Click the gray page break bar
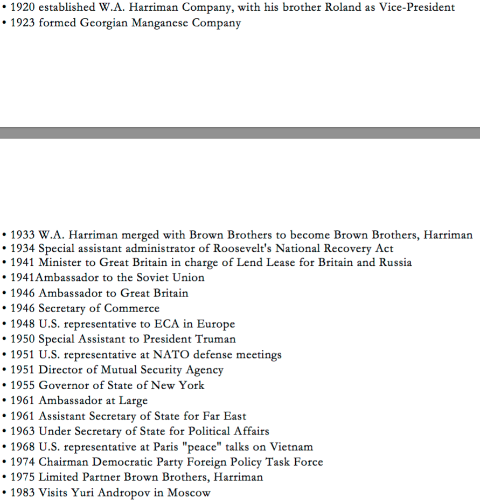Image resolution: width=480 pixels, height=504 pixels. click(x=240, y=133)
